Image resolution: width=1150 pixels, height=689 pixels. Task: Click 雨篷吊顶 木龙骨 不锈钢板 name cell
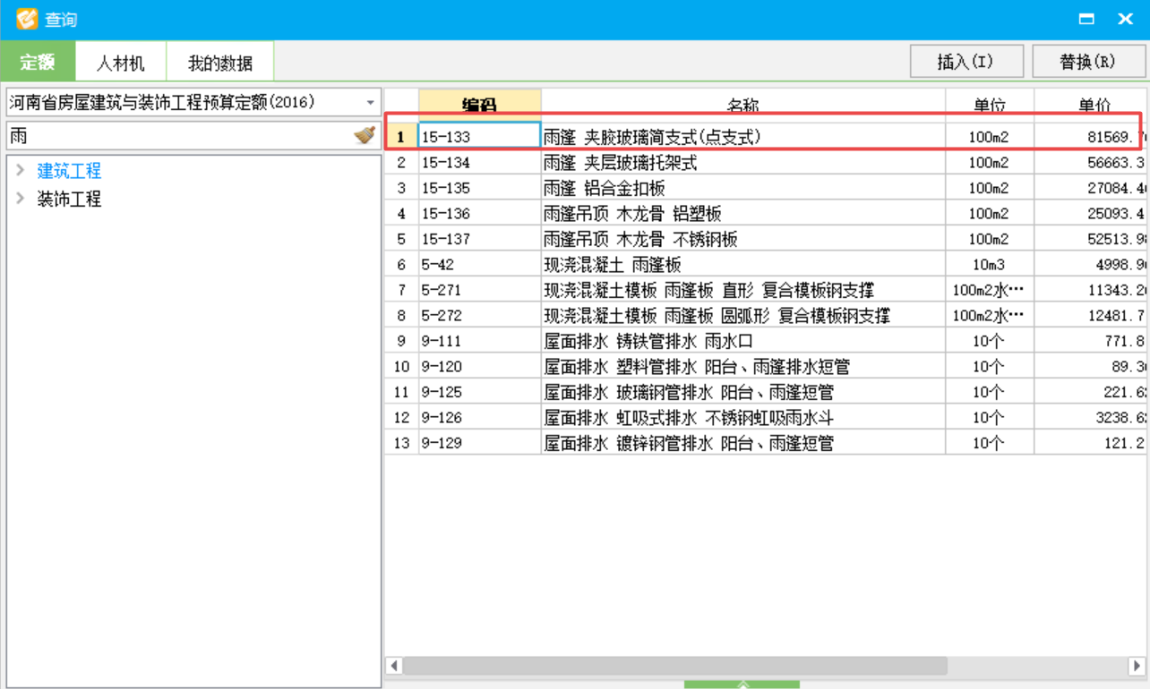coord(743,239)
